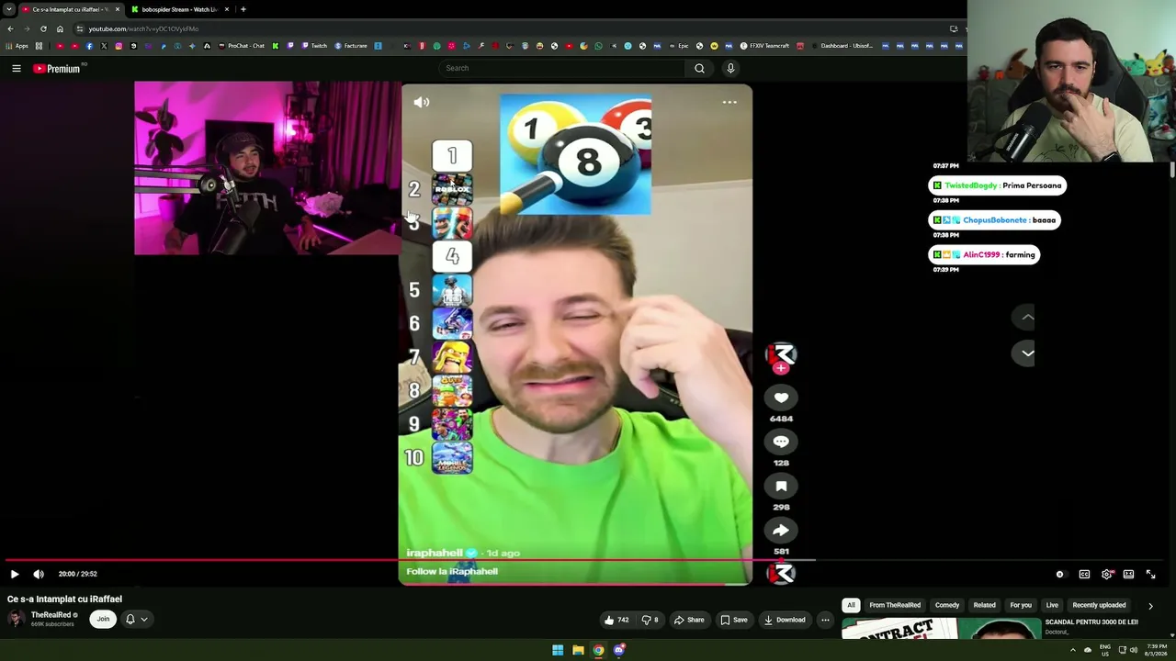Screen dimensions: 1176x661
Task: Select the For you chip
Action: (x=1021, y=605)
